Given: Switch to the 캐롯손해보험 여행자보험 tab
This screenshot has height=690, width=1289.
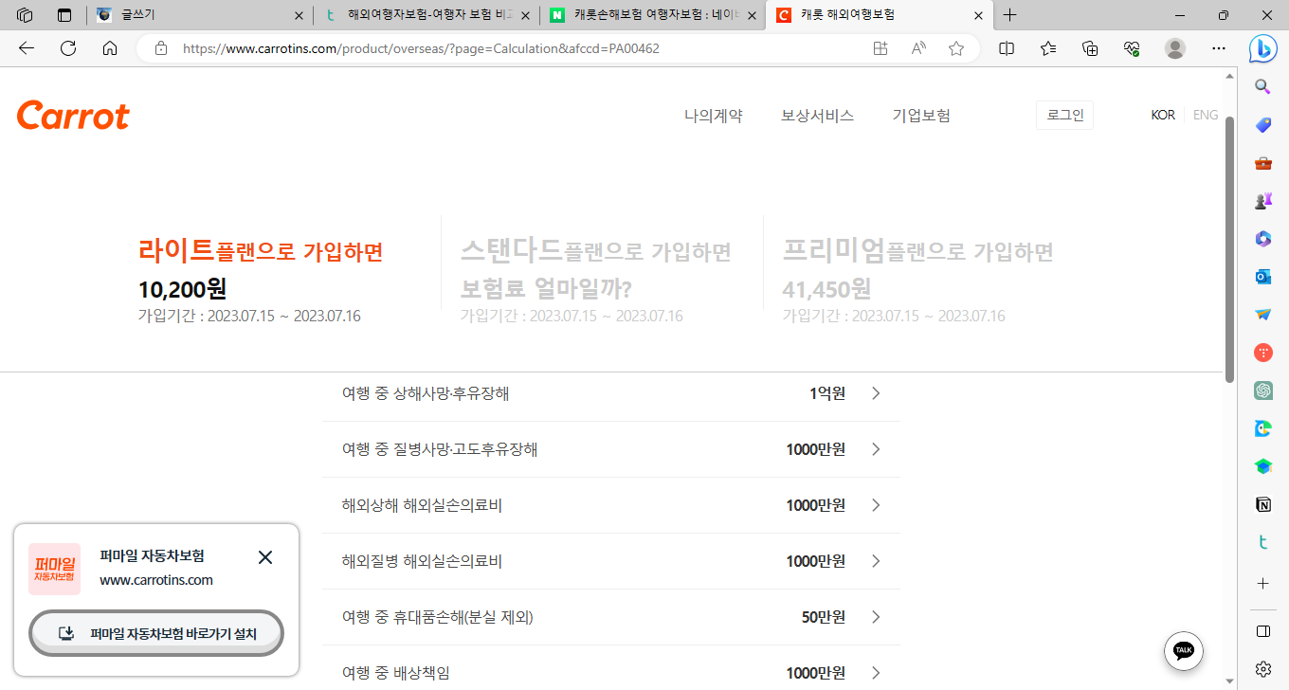Looking at the screenshot, I should [x=646, y=15].
